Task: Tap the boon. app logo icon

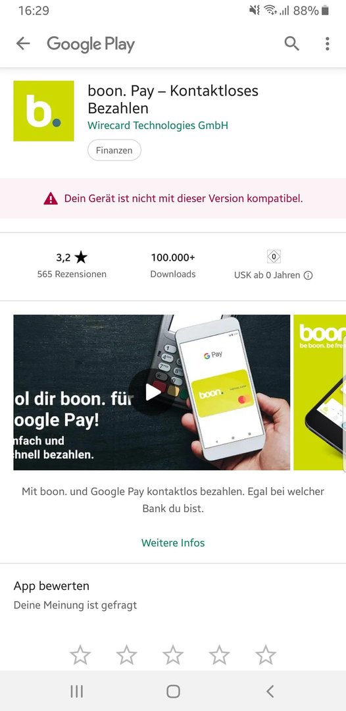Action: 43,111
